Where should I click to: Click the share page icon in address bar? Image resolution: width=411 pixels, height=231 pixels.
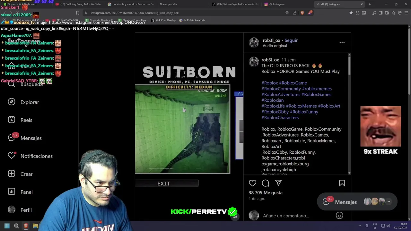[x=294, y=13]
